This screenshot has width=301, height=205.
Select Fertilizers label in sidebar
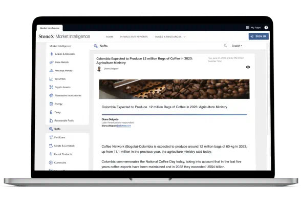(60, 137)
